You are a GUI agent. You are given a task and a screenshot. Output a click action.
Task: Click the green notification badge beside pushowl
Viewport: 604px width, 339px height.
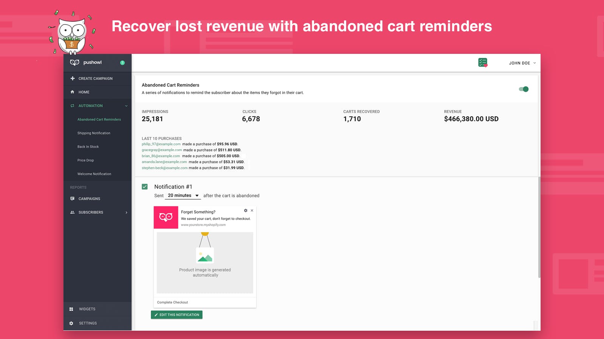(x=122, y=63)
